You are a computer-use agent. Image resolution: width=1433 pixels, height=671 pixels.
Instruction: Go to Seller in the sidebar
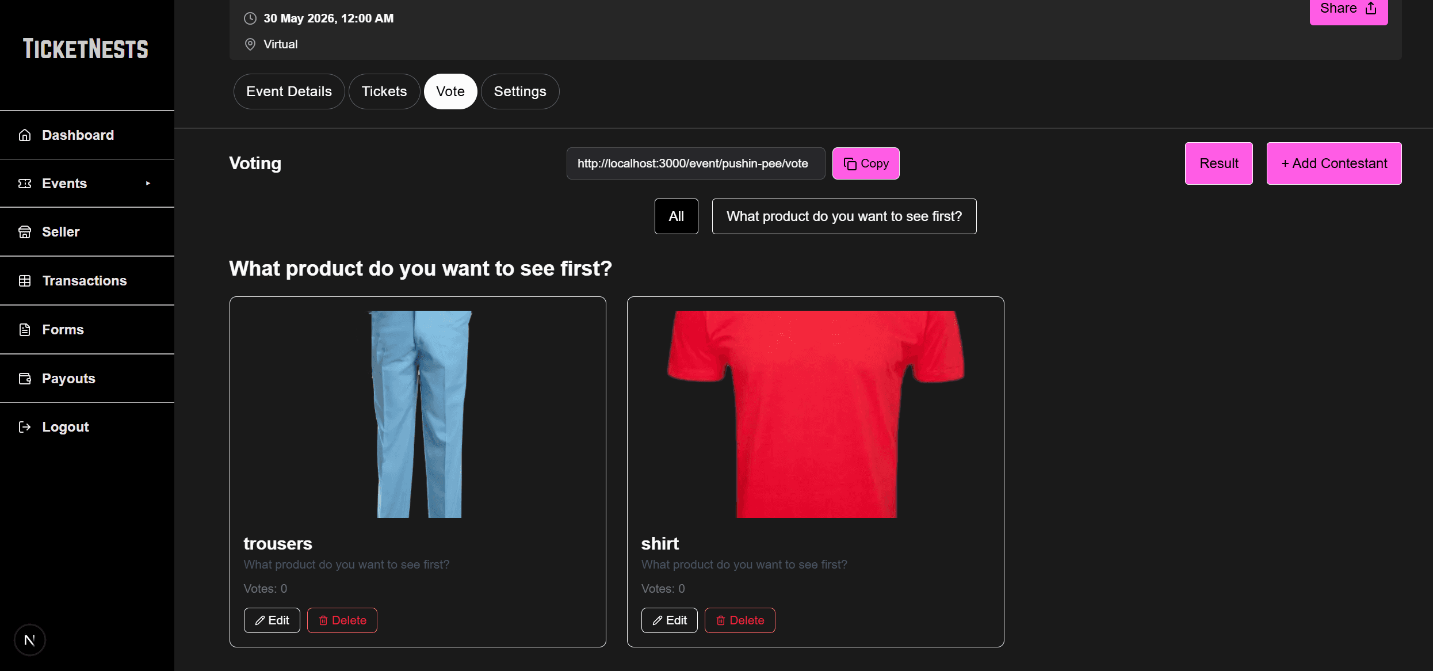click(87, 232)
